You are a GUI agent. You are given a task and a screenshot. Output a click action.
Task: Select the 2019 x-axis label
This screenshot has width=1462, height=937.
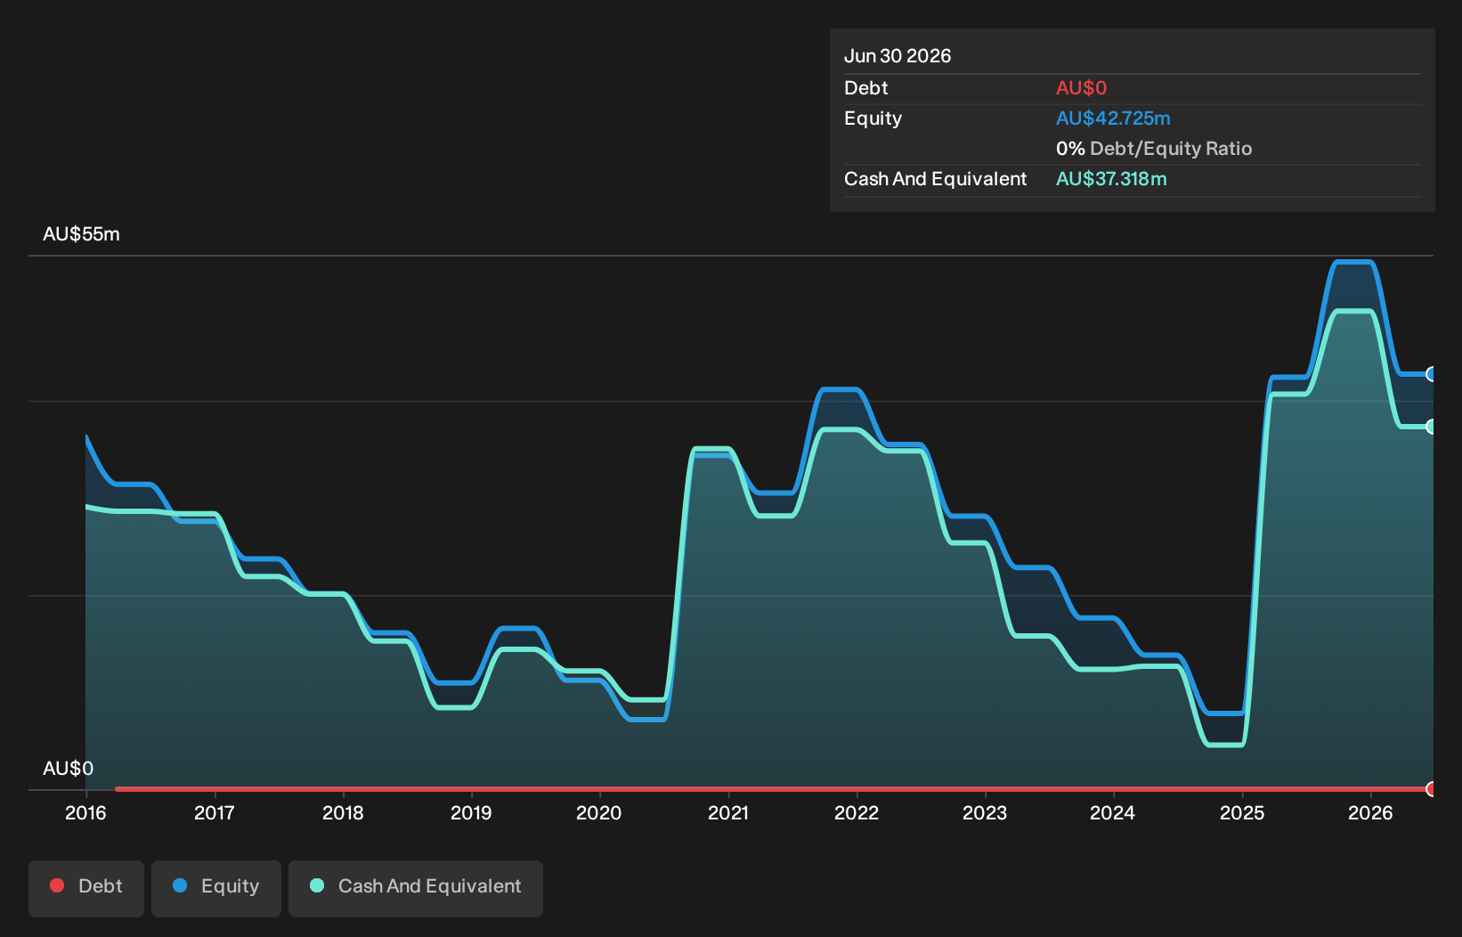pyautogui.click(x=471, y=812)
